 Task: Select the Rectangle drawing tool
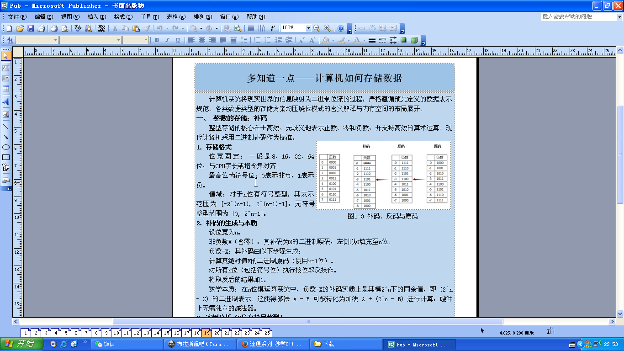click(x=6, y=157)
